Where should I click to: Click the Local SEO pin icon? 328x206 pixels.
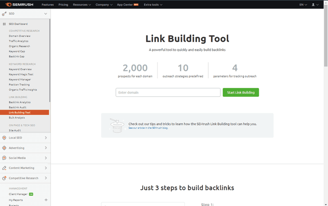tap(4, 138)
